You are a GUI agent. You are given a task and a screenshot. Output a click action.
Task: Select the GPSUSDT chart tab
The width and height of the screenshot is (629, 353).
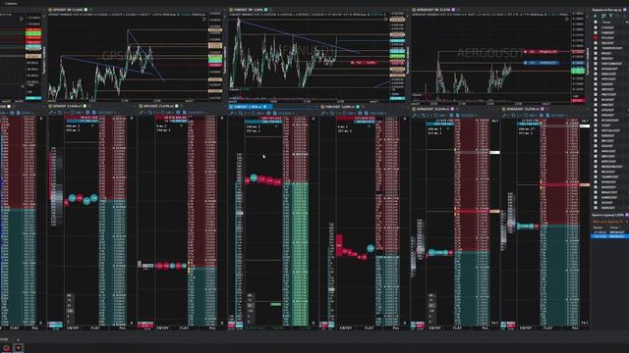pos(68,10)
